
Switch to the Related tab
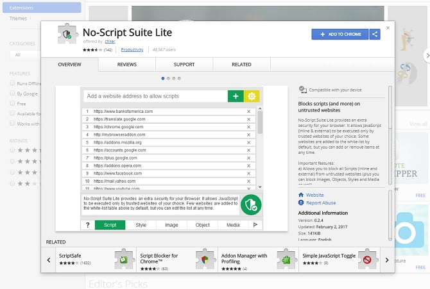pyautogui.click(x=241, y=65)
